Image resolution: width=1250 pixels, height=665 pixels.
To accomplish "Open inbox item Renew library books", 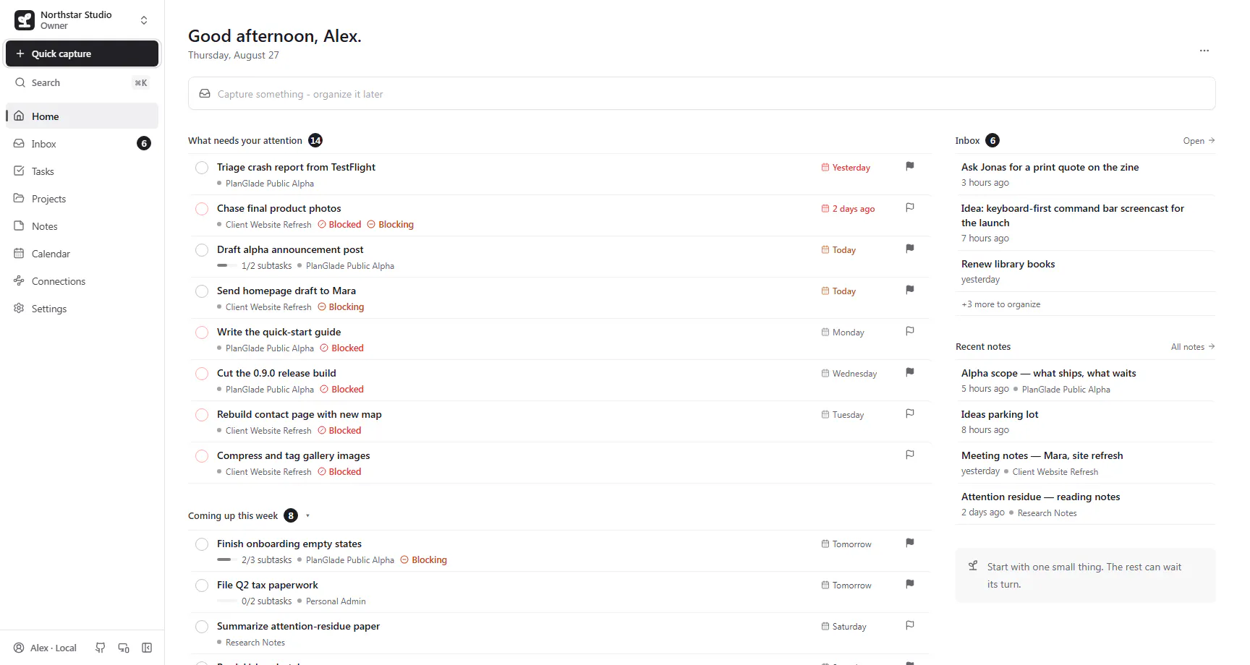I will point(1085,271).
